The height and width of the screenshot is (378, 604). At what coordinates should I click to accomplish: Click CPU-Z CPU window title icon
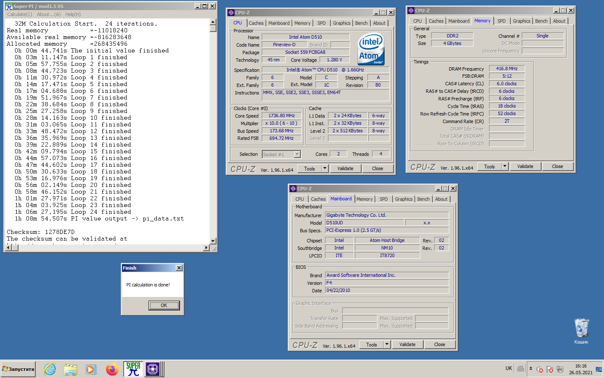point(231,13)
